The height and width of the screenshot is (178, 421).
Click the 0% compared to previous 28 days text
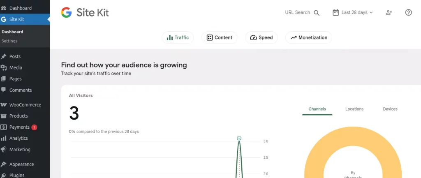[104, 132]
